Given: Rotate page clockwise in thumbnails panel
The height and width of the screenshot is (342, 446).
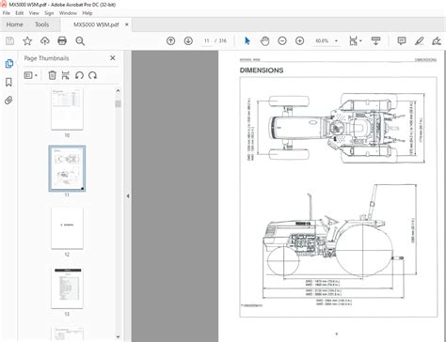Looking at the screenshot, I should tap(92, 75).
